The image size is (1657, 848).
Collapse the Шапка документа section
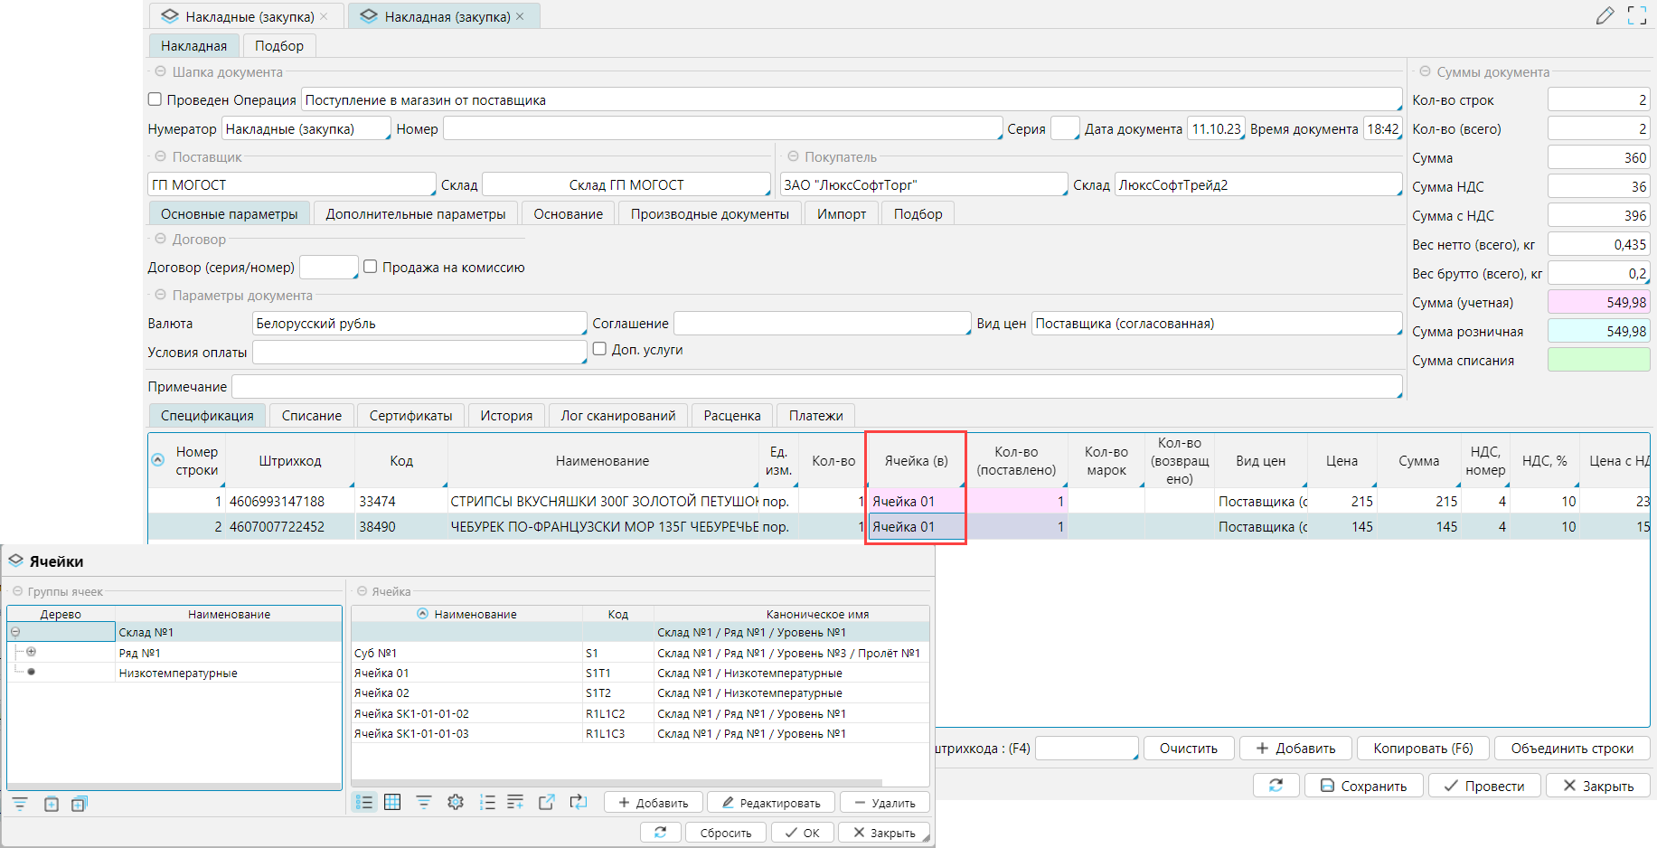160,71
